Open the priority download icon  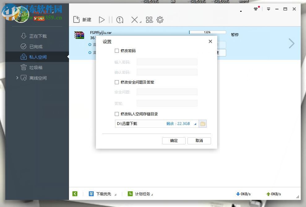[x=120, y=20]
